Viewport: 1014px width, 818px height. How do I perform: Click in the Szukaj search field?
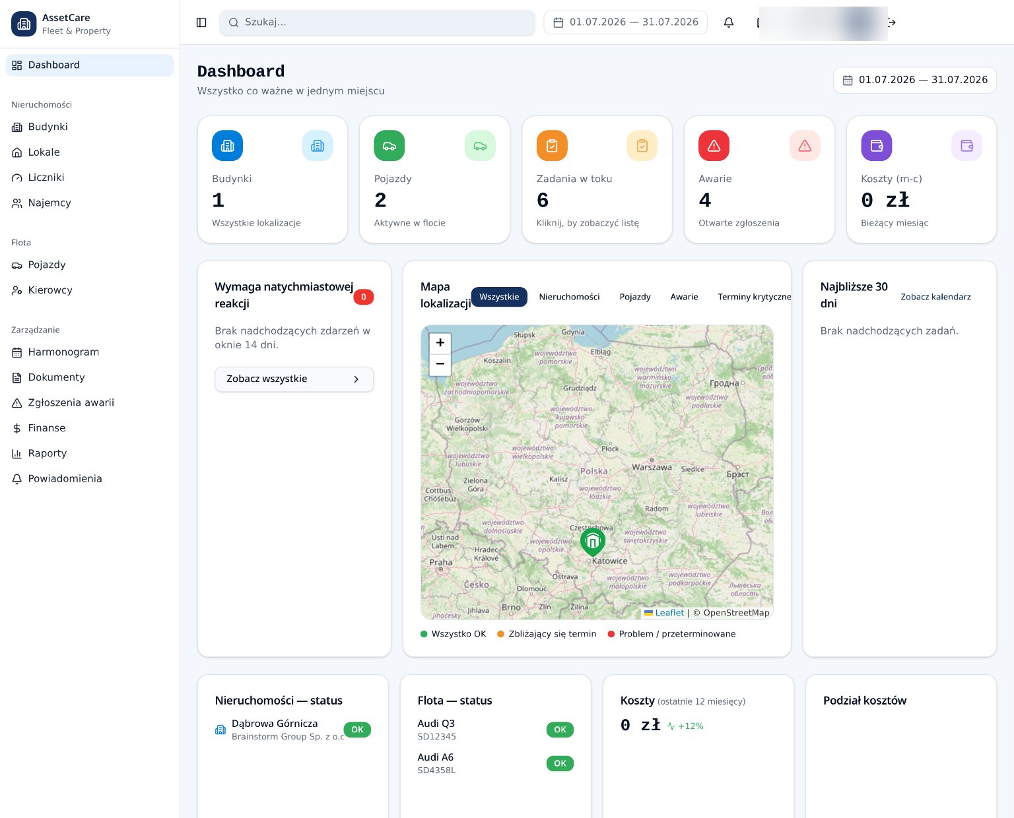[378, 22]
